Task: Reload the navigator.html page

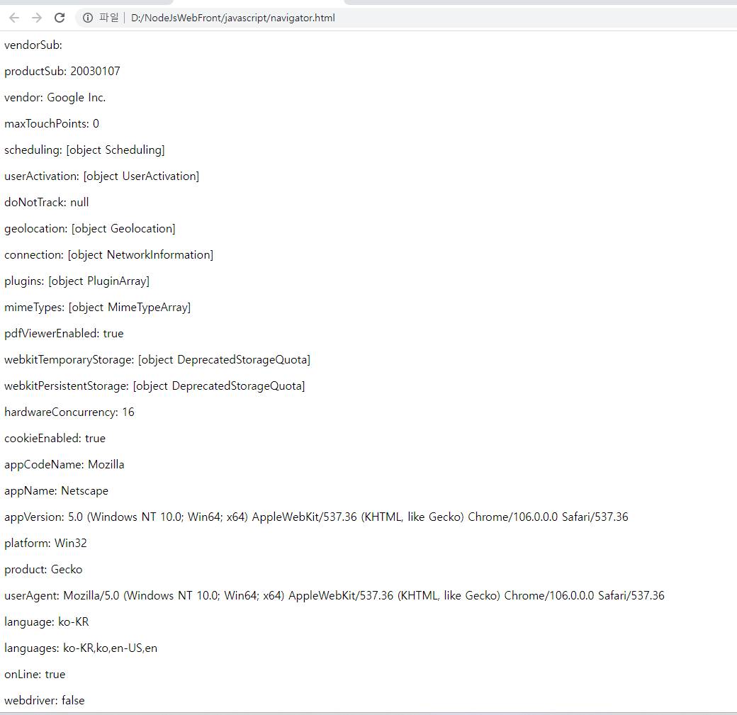Action: click(60, 18)
